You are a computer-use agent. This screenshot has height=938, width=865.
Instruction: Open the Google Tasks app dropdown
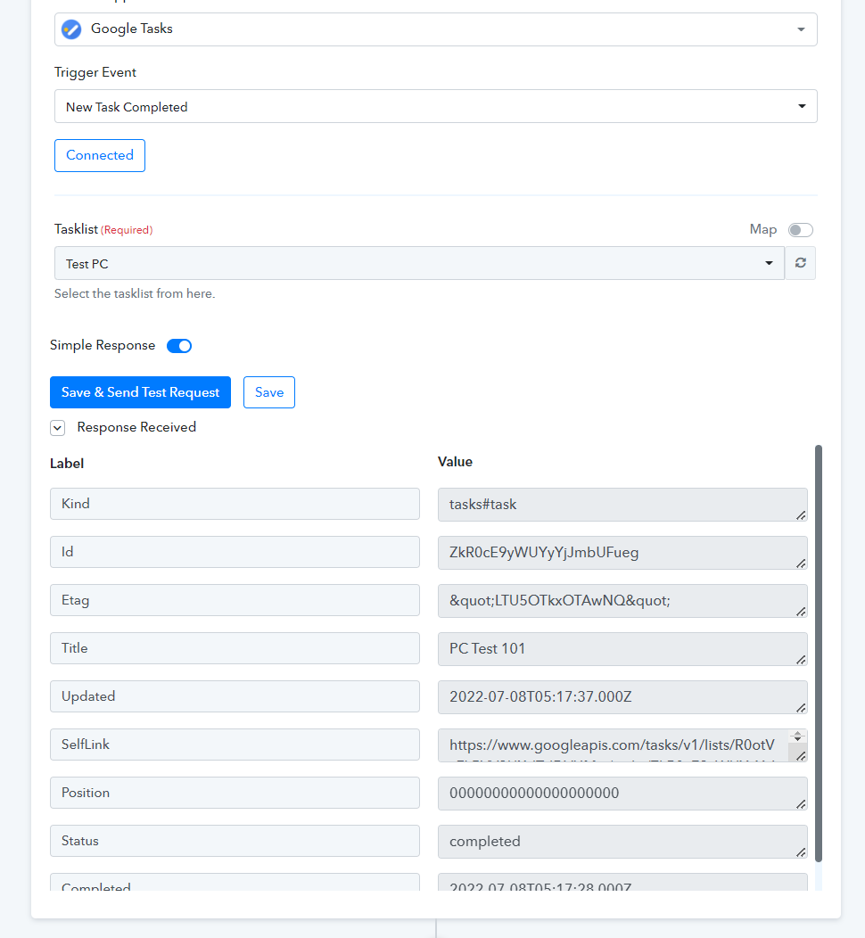[436, 29]
